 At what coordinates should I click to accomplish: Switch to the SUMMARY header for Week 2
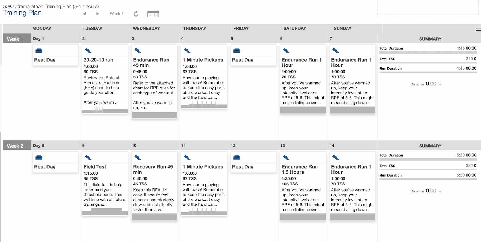point(430,146)
